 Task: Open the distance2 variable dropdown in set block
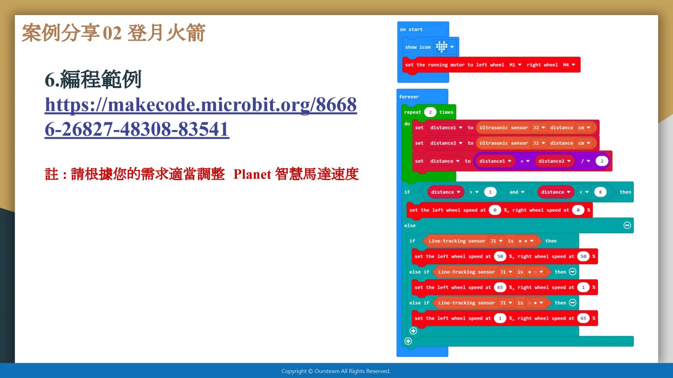446,143
